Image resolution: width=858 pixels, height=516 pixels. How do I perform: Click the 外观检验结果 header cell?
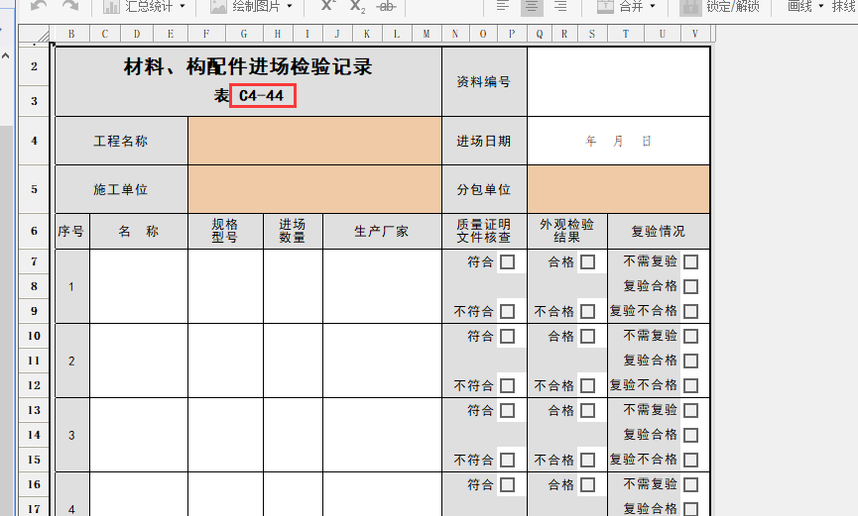[x=567, y=231]
